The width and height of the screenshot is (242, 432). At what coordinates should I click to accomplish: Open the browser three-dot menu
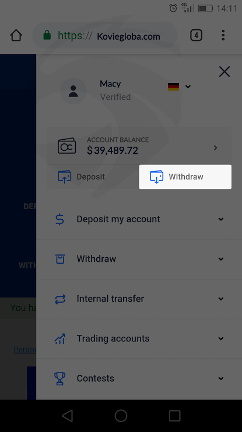click(x=223, y=35)
